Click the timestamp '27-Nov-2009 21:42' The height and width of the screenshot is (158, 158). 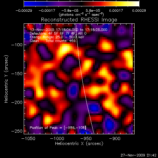click(x=138, y=155)
